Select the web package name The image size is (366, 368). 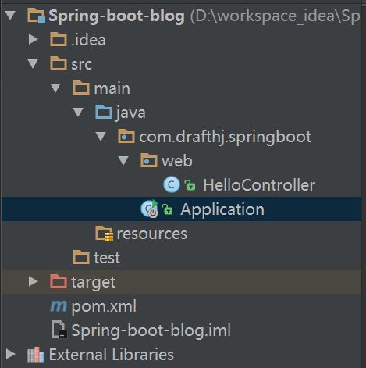177,161
